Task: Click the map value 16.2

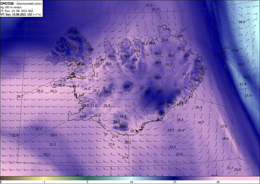Action: click(170, 101)
